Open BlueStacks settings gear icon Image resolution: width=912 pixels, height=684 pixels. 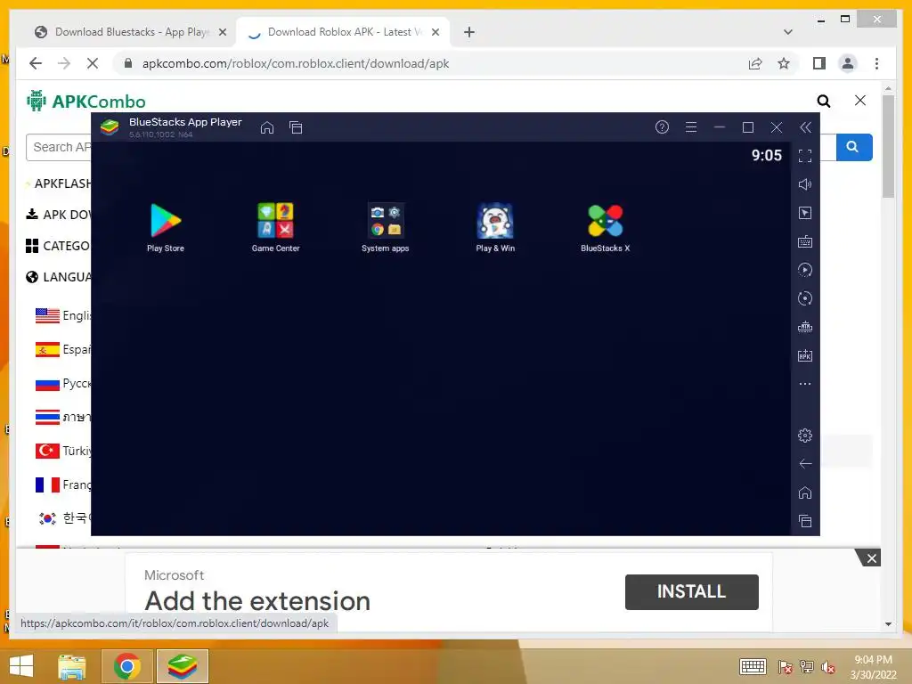(805, 435)
